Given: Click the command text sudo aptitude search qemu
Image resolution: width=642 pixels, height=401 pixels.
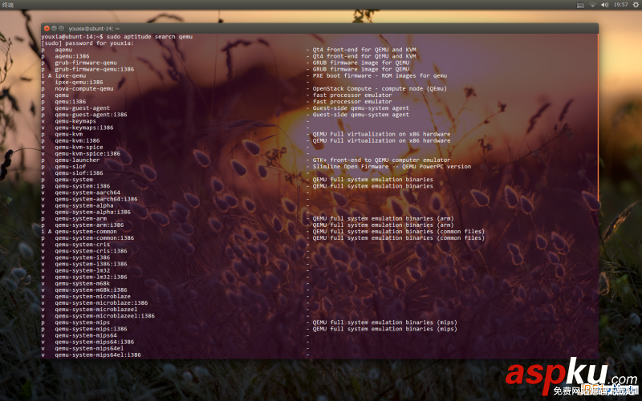Looking at the screenshot, I should [149, 37].
